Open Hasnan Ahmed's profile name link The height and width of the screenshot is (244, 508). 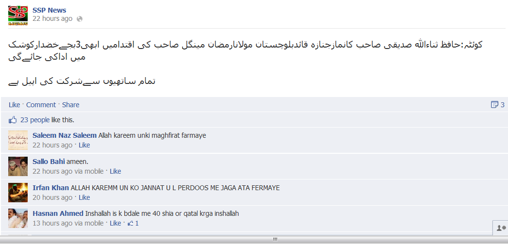[58, 213]
